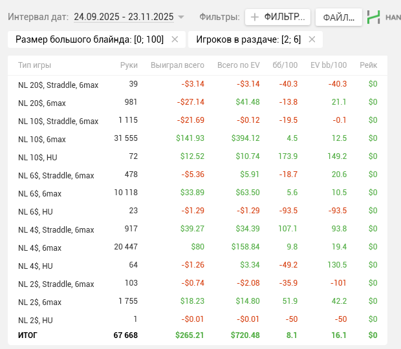Click EV value $158.84

pyautogui.click(x=246, y=247)
